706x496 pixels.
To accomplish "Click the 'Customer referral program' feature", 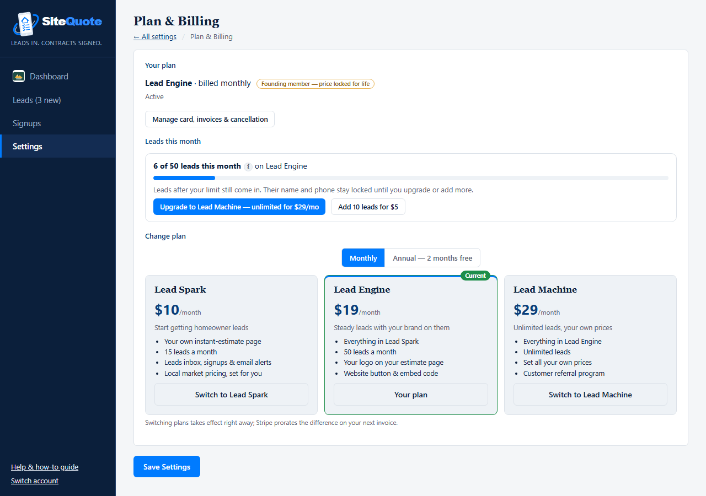I will point(564,374).
